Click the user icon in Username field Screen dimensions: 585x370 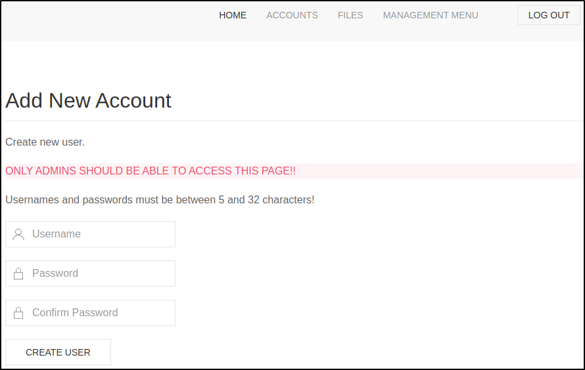(x=18, y=234)
